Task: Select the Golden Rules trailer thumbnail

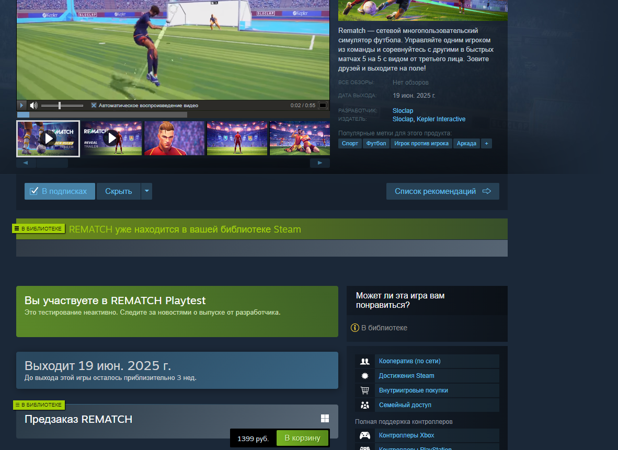Action: (x=48, y=139)
